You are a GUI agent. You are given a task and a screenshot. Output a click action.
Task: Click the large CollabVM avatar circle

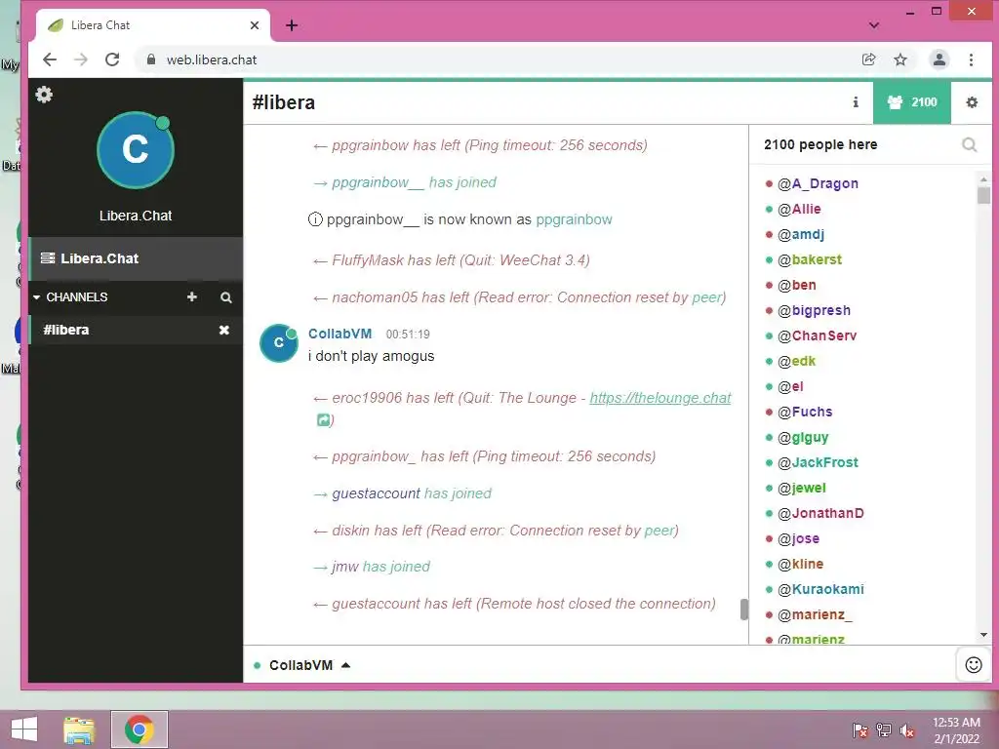click(135, 150)
